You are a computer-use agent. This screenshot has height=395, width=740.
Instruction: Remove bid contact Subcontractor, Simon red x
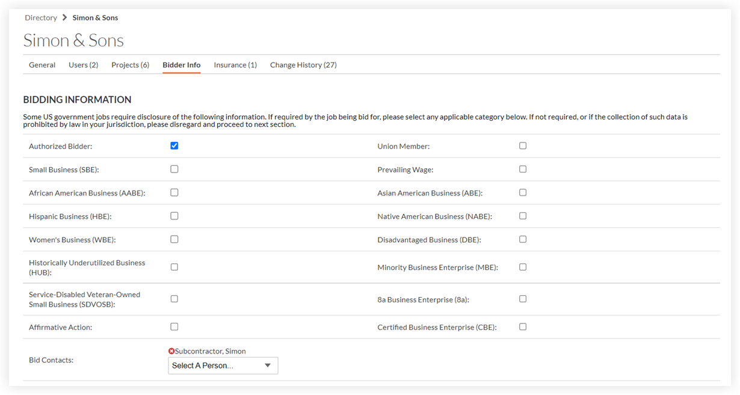tap(171, 351)
